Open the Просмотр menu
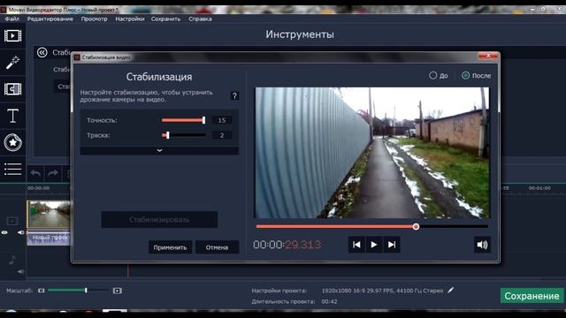566x318 pixels. click(x=95, y=19)
